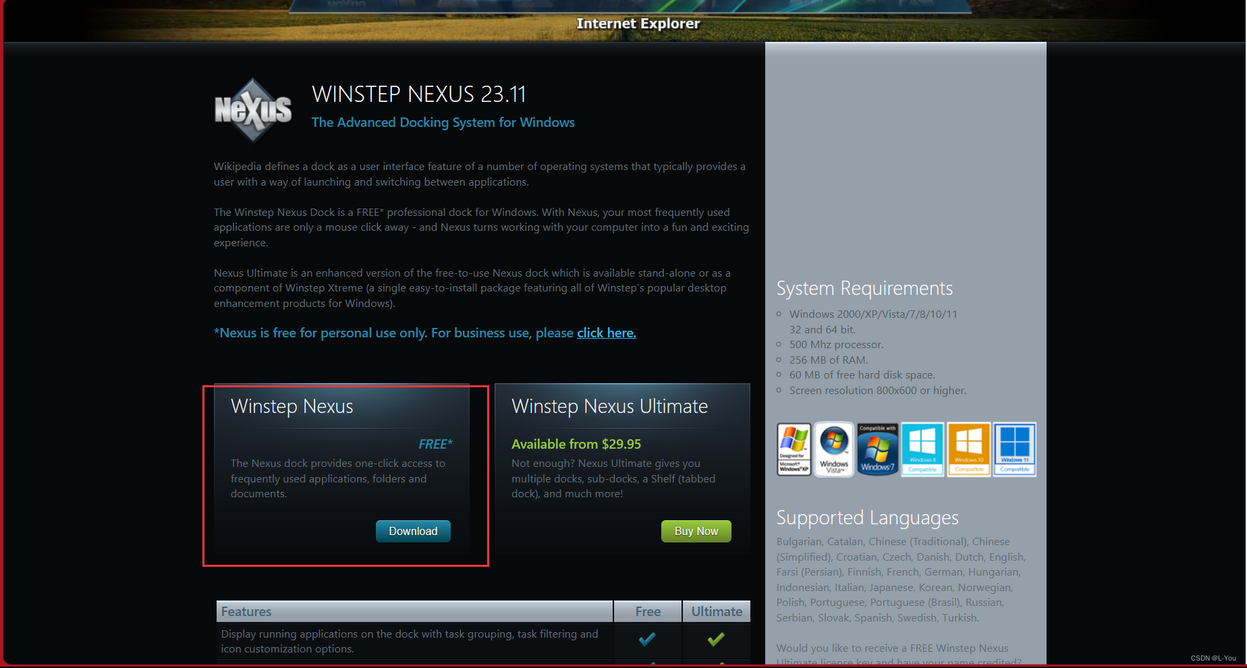Click the Ultimate column header
The height and width of the screenshot is (668, 1247).
coord(717,611)
